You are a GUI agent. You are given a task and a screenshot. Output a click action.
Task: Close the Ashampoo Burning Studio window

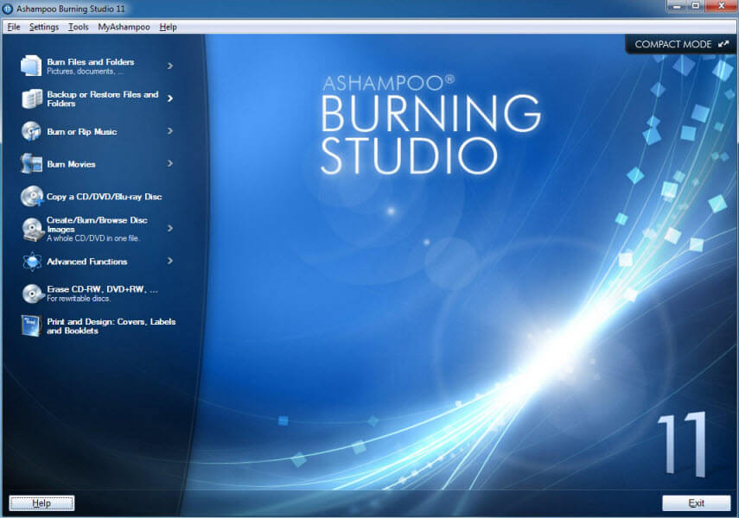721,6
